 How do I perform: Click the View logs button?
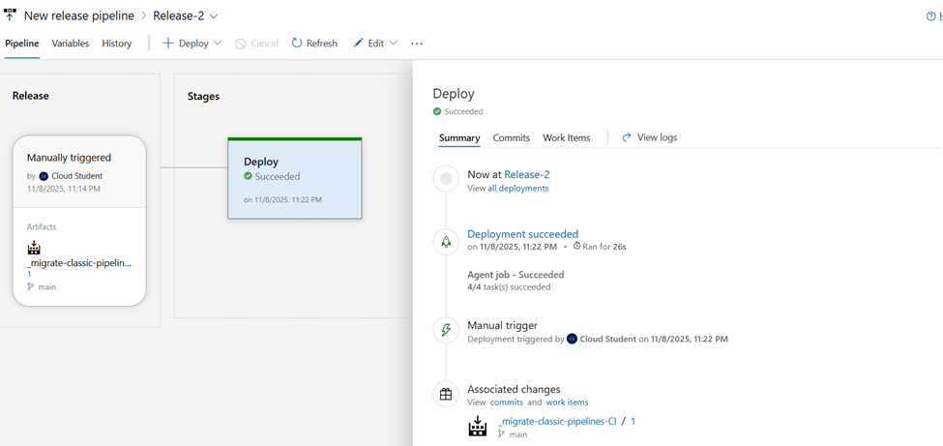pos(649,137)
